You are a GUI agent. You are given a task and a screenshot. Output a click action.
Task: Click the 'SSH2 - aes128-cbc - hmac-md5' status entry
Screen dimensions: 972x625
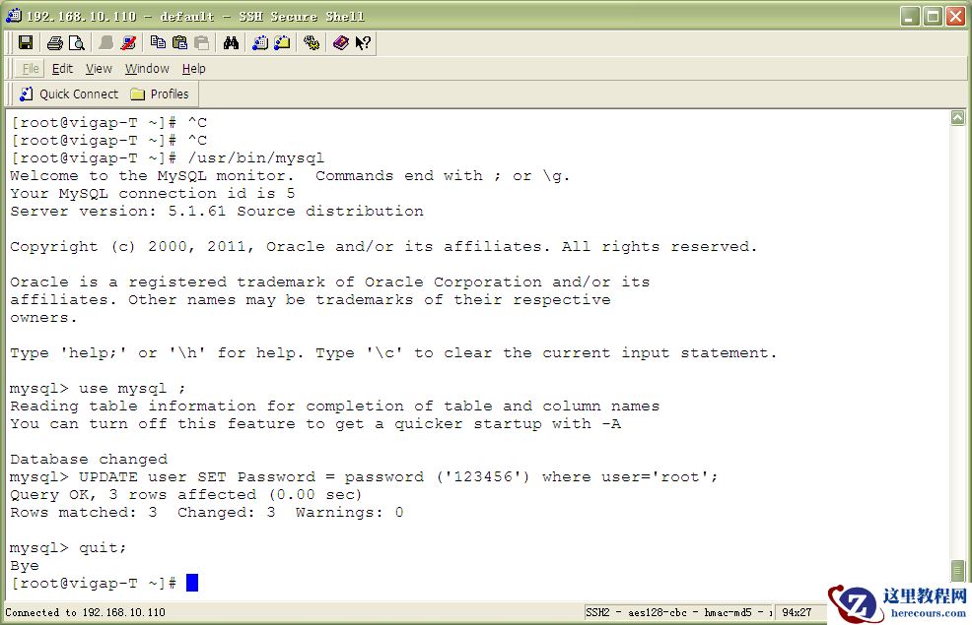pos(678,612)
